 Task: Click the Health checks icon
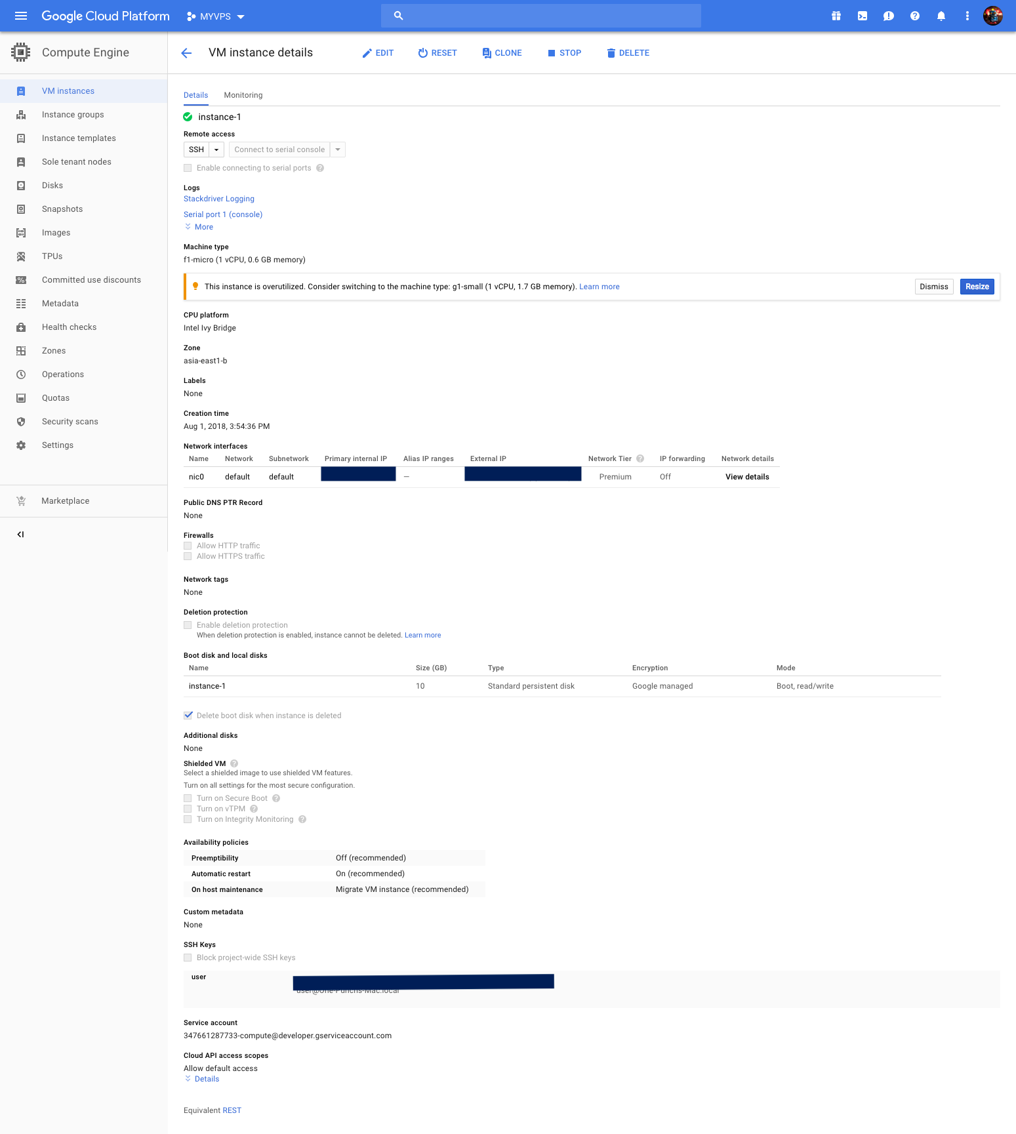[21, 327]
